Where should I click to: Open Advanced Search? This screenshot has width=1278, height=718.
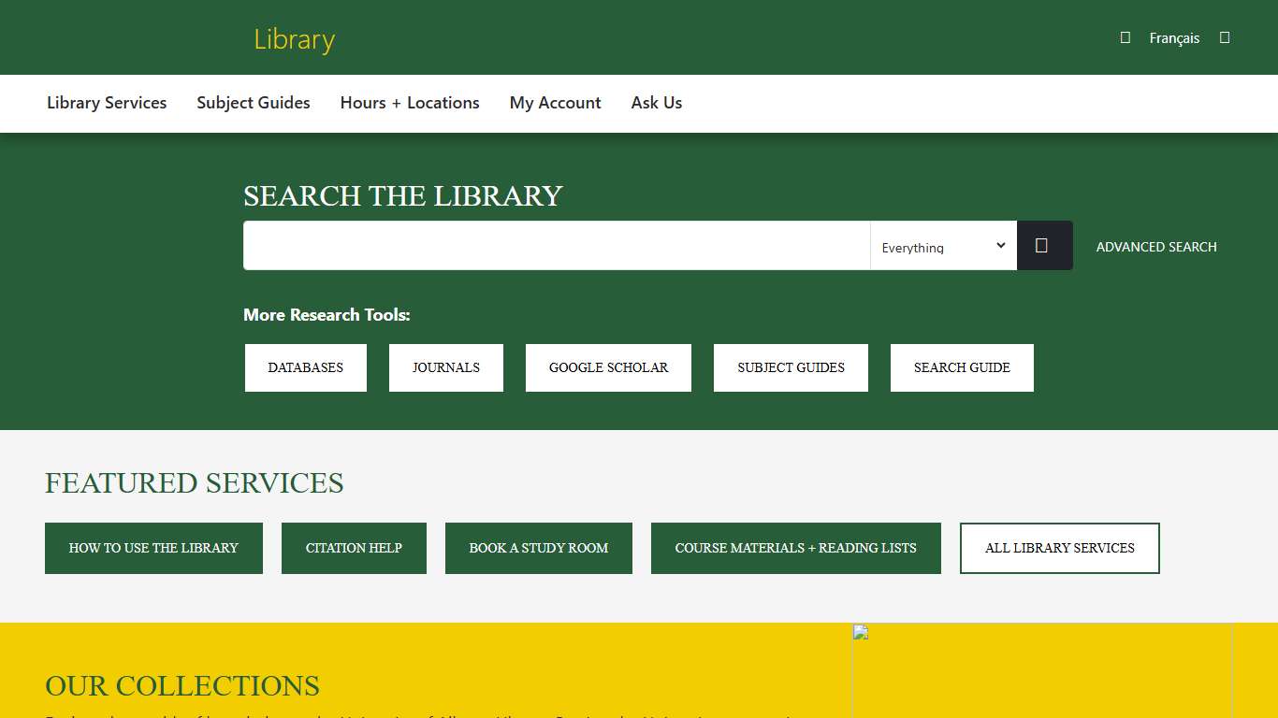(1156, 246)
